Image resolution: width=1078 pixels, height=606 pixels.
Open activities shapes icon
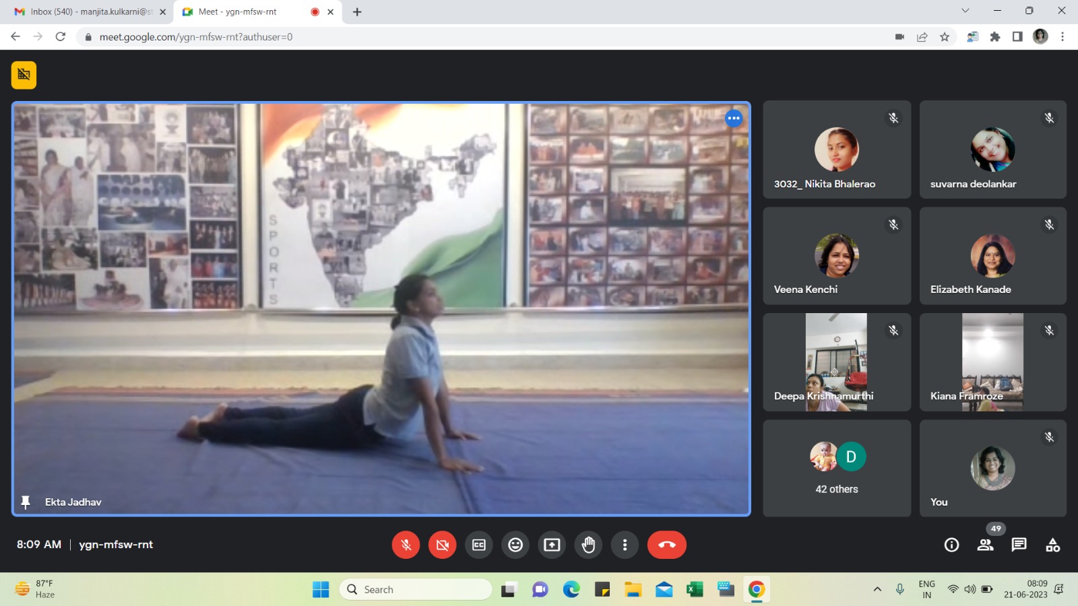1052,545
